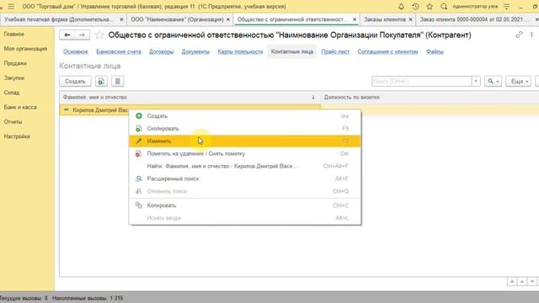Open the 'Договоры' link
The height and width of the screenshot is (303, 539).
click(161, 52)
